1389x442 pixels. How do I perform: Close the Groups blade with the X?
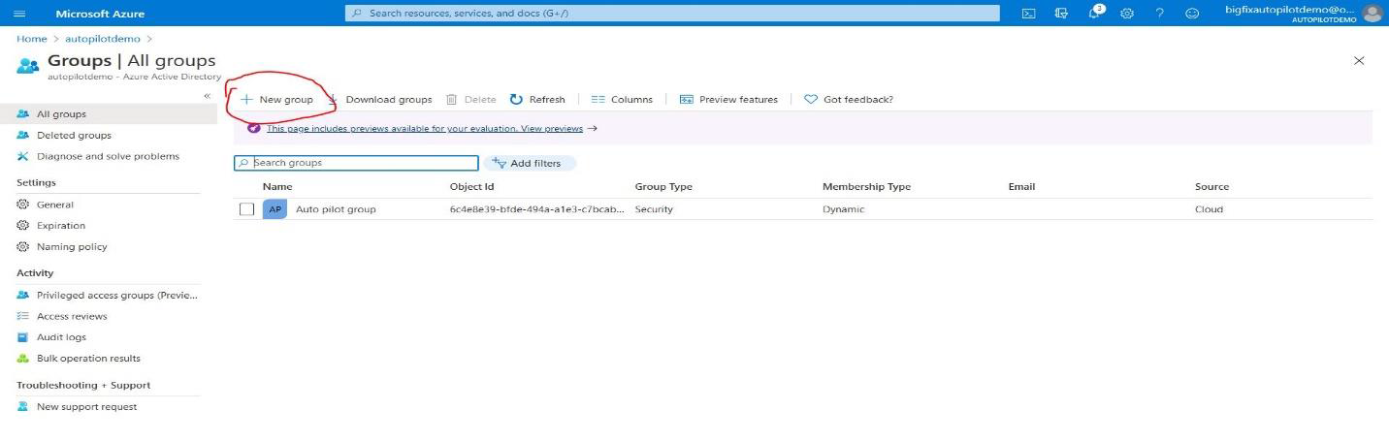pos(1359,60)
